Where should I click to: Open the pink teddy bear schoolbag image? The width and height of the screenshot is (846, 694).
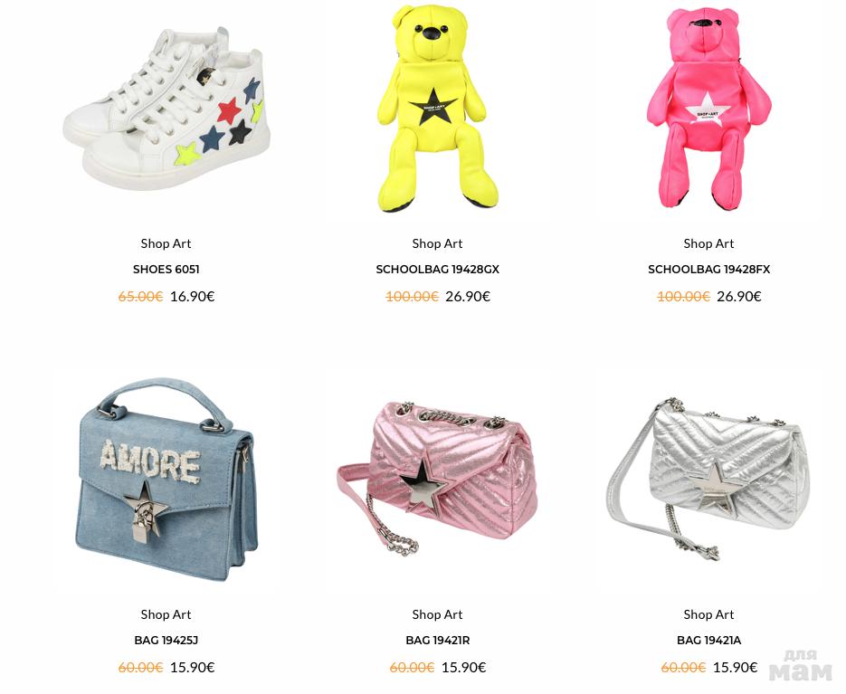(x=709, y=108)
